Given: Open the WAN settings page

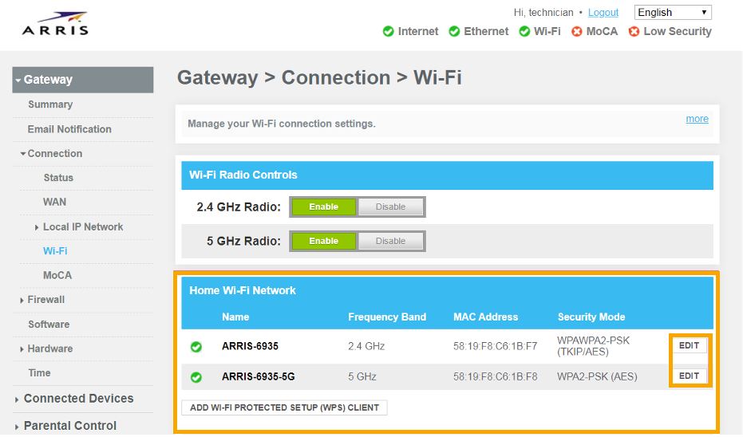Looking at the screenshot, I should click(54, 203).
